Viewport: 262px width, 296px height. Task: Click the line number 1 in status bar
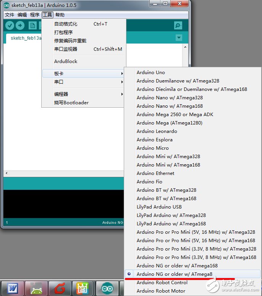pos(7,223)
